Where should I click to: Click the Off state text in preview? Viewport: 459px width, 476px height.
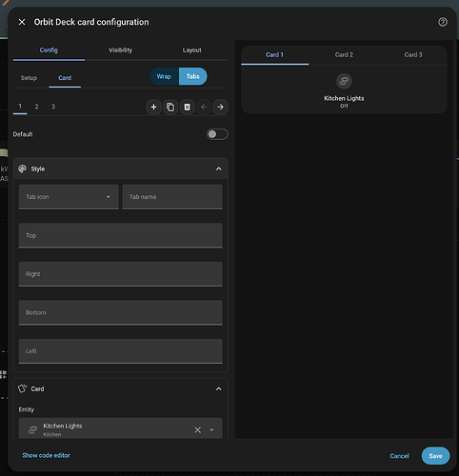(x=344, y=107)
